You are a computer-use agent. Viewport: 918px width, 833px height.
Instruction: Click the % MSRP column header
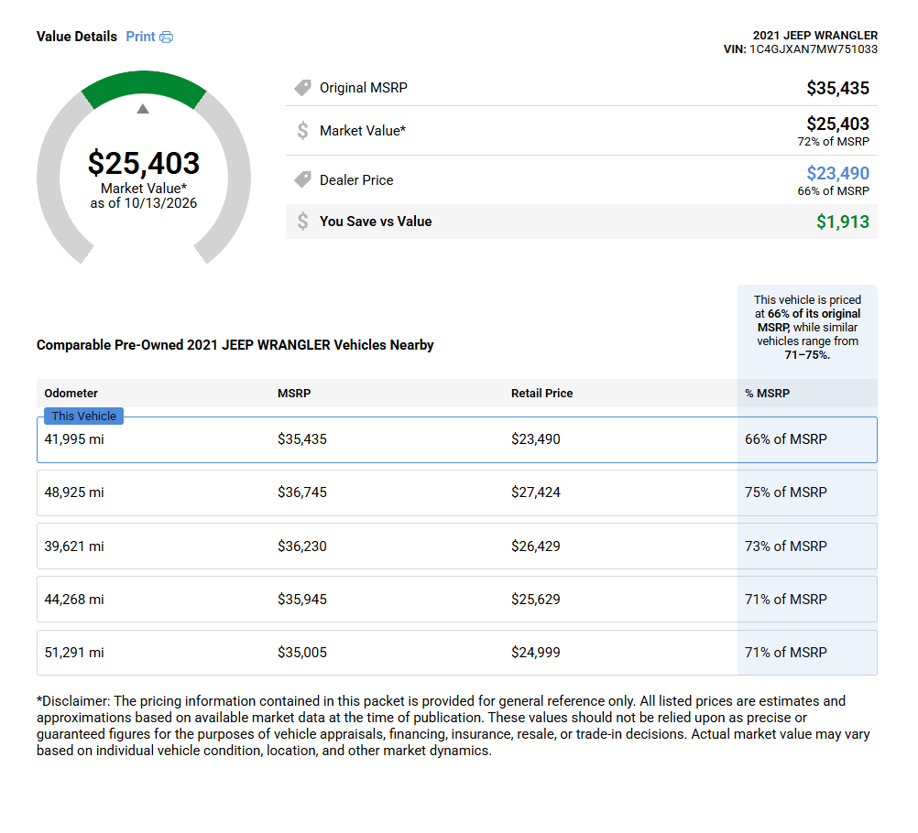767,393
